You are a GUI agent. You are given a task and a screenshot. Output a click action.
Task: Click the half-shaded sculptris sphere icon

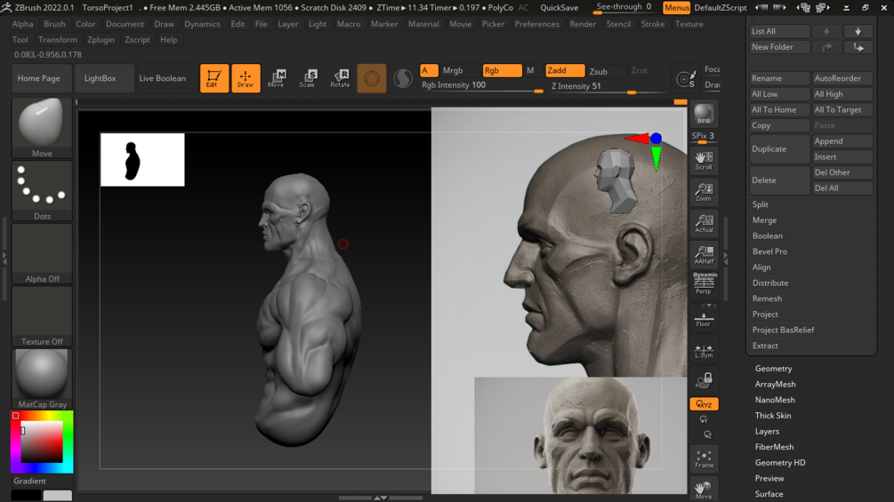click(403, 78)
